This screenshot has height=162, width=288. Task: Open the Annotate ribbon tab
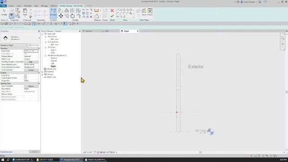pyautogui.click(x=27, y=6)
